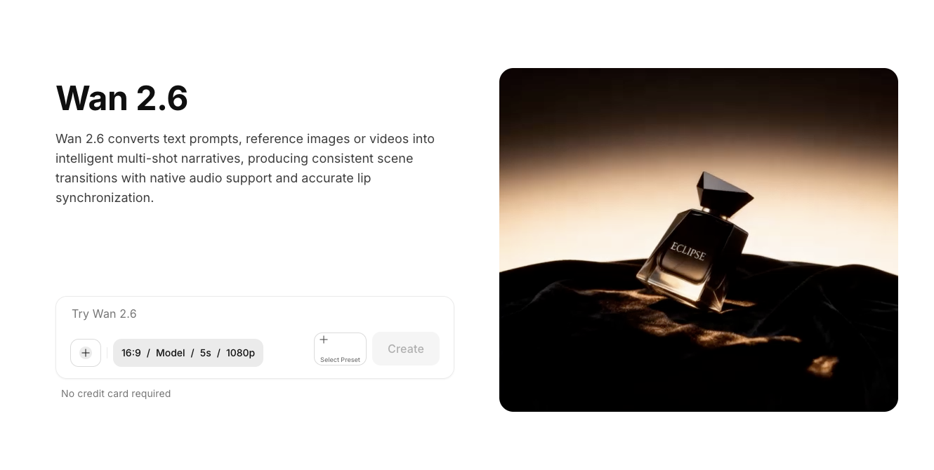Click the Wan 2.6 heading

click(x=122, y=98)
